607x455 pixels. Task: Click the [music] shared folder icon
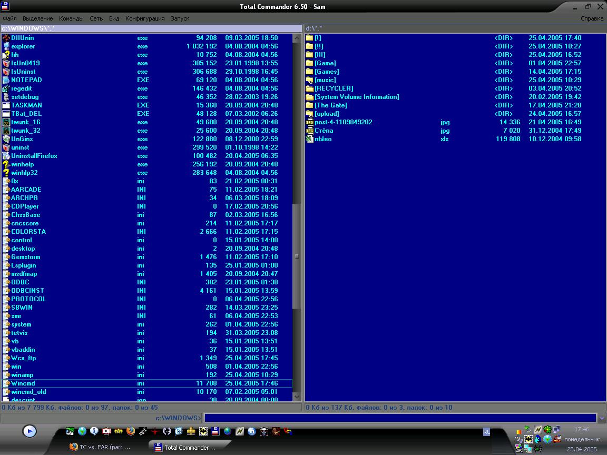(309, 80)
